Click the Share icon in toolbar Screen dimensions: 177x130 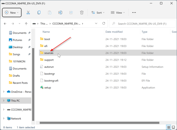[71, 13]
